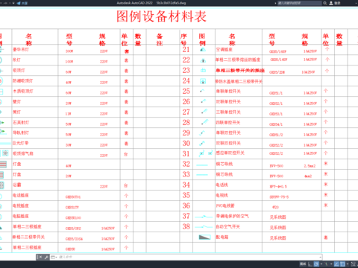This screenshot has width=358, height=268.
Task: Select the first sensor switch symbol in row 31
Action: coord(201,153)
